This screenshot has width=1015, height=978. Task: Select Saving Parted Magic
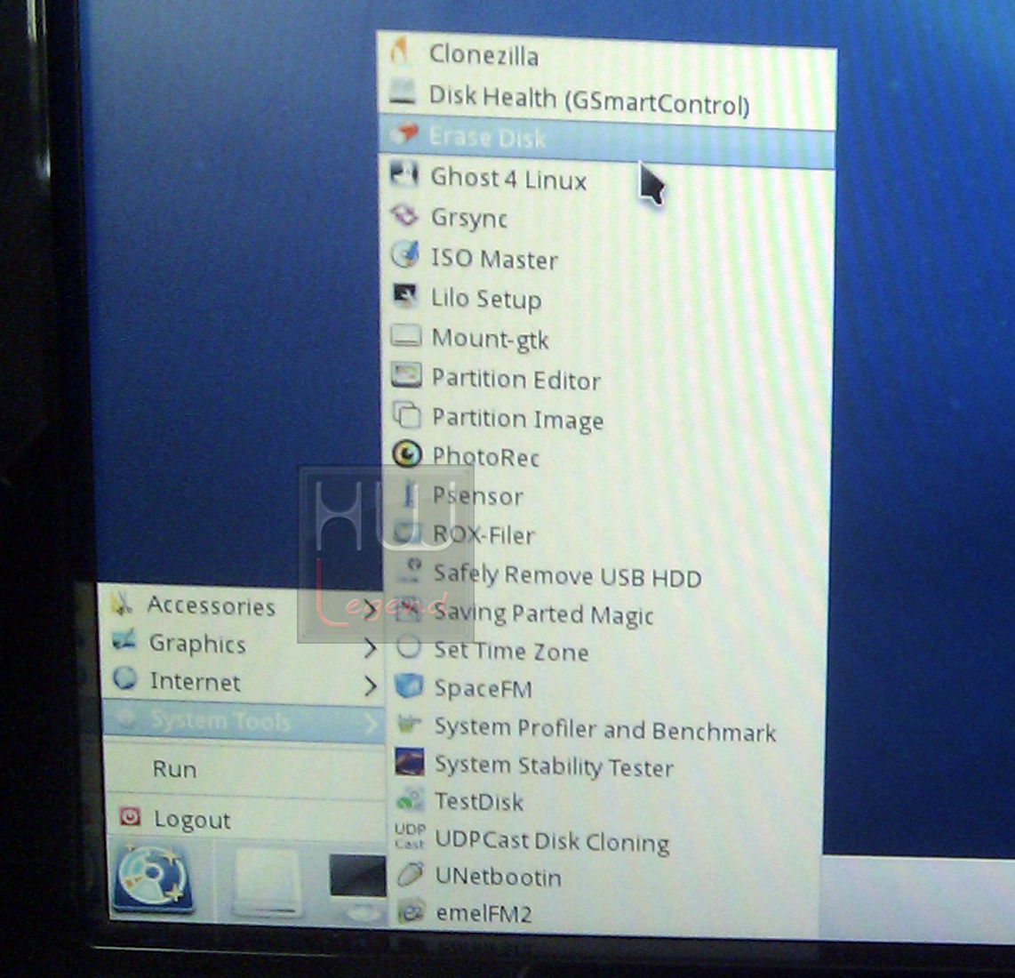(x=606, y=613)
